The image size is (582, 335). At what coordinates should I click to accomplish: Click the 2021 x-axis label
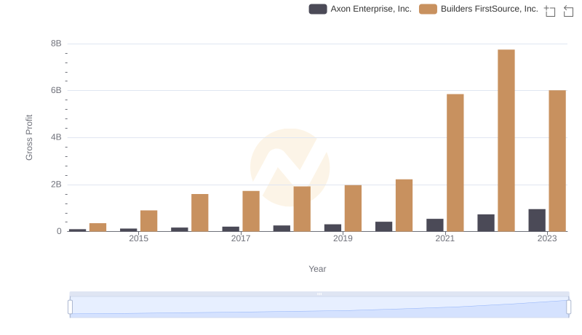pos(445,238)
